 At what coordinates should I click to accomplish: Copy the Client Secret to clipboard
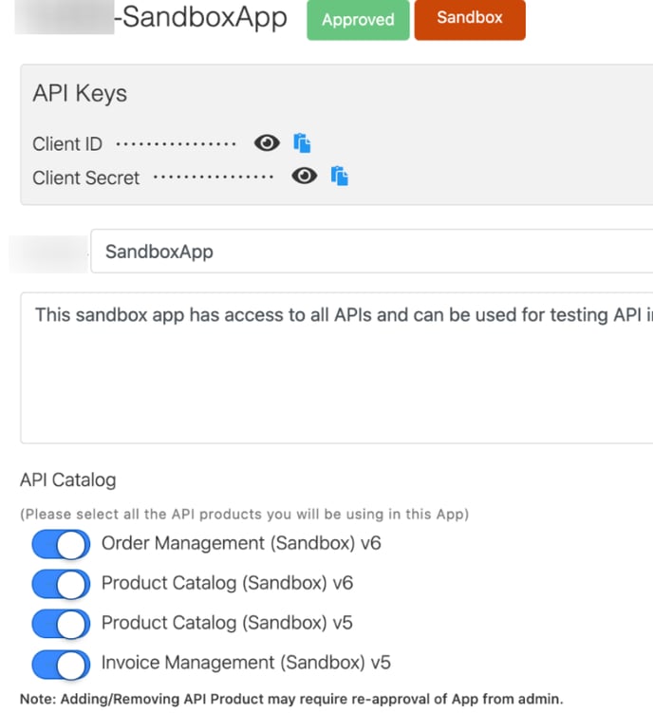[340, 177]
